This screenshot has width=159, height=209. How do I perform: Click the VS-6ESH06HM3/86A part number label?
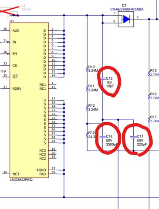click(127, 10)
